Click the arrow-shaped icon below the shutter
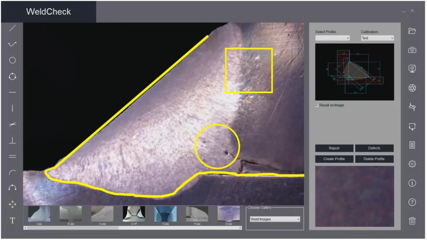Image resolution: width=427 pixels, height=240 pixels. (412, 107)
